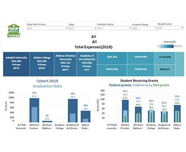This screenshot has height=152, width=186.
Task: Select the Academy of Art University tile
Action: point(87,64)
